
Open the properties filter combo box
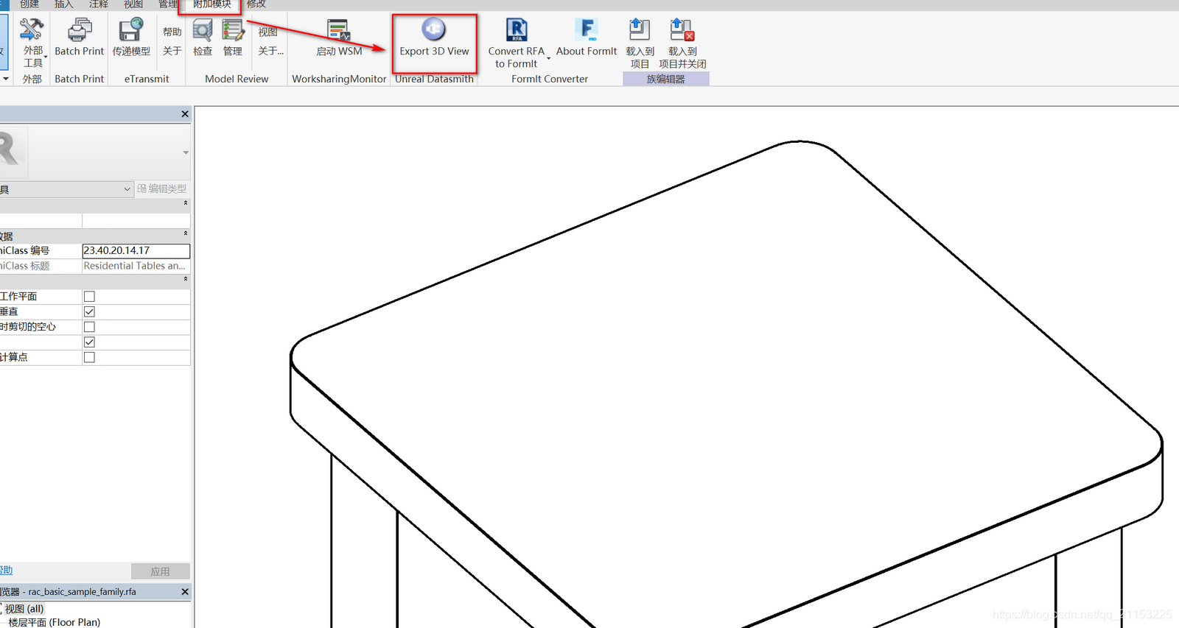(x=66, y=189)
